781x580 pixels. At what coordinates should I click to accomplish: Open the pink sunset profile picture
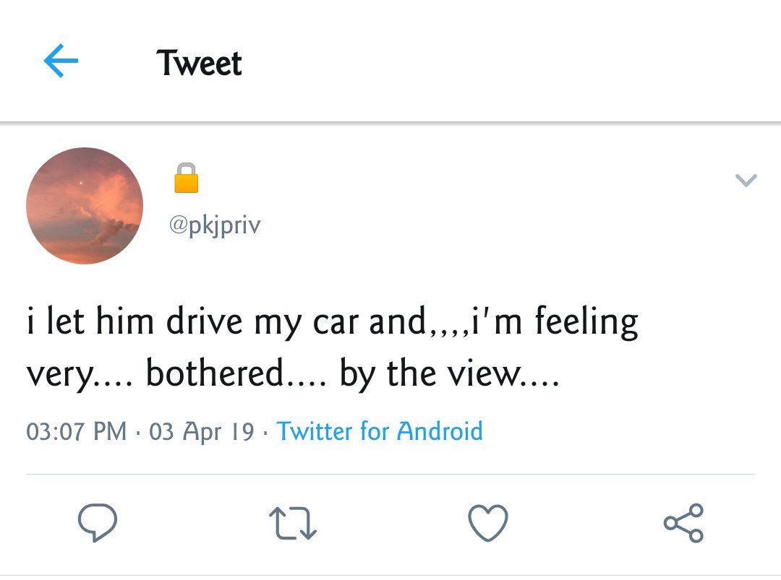coord(85,205)
